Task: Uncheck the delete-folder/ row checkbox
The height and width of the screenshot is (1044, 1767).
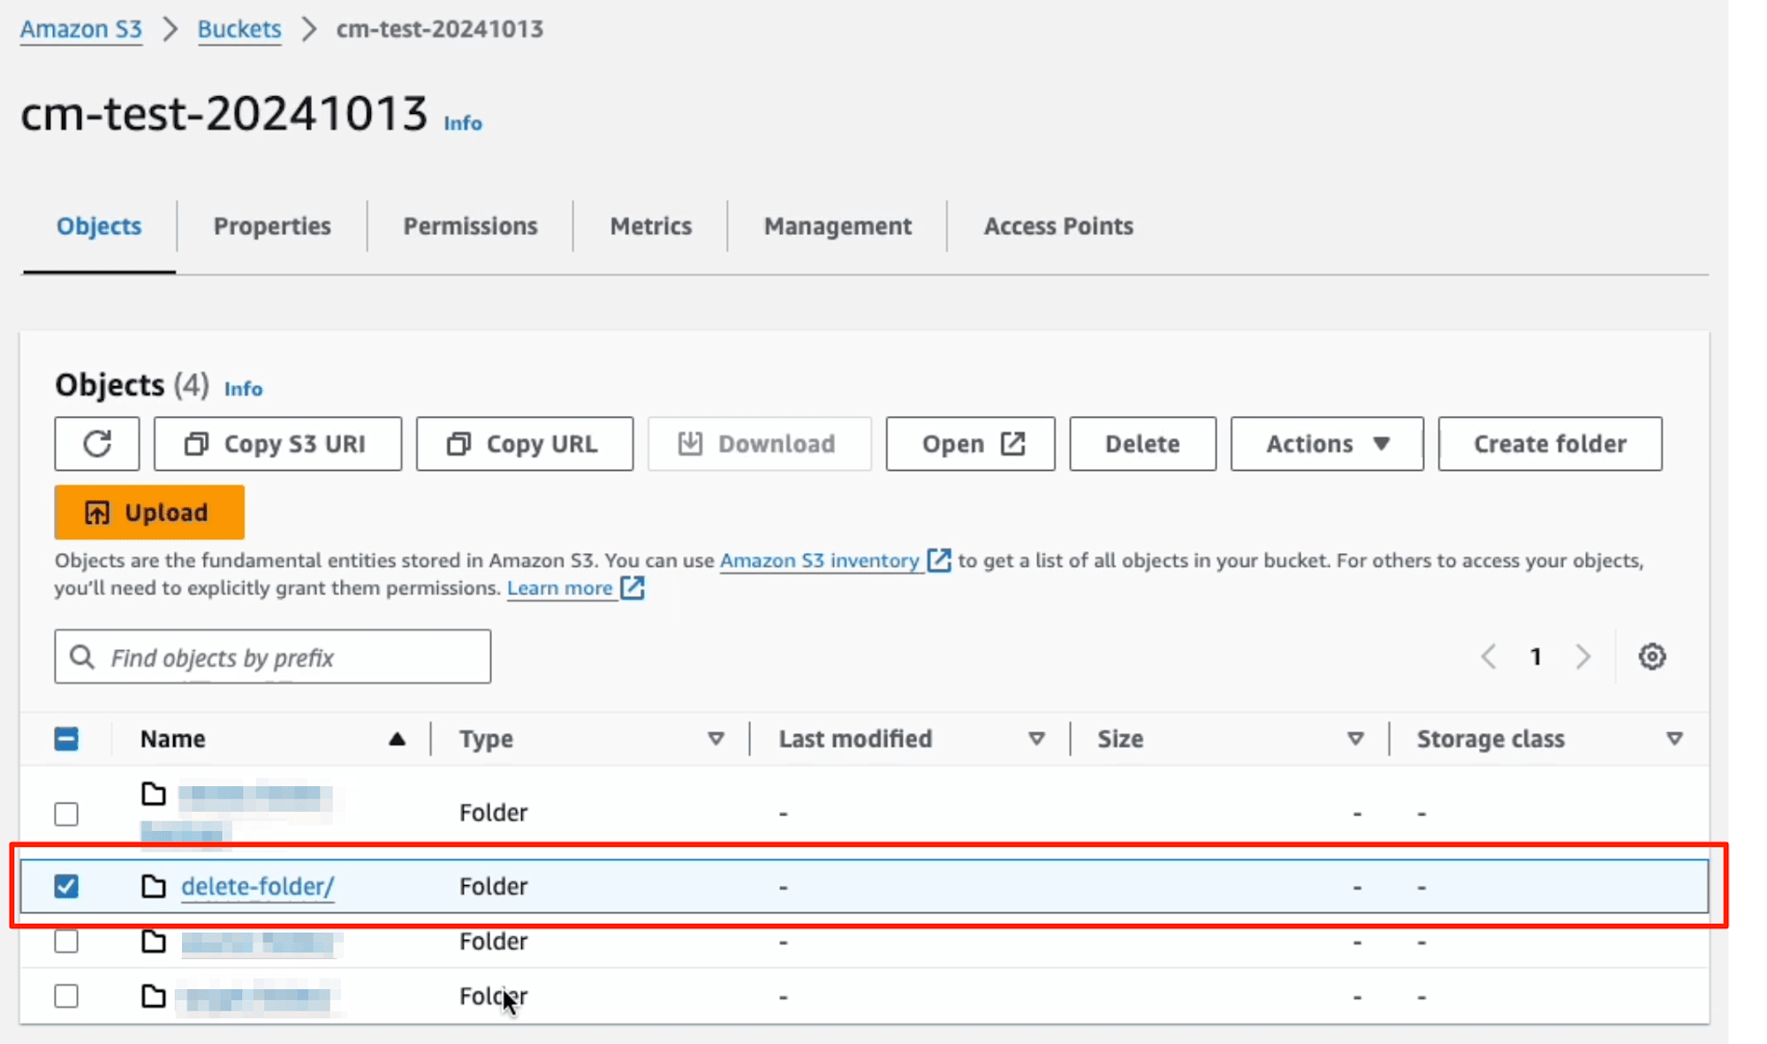Action: (x=66, y=886)
